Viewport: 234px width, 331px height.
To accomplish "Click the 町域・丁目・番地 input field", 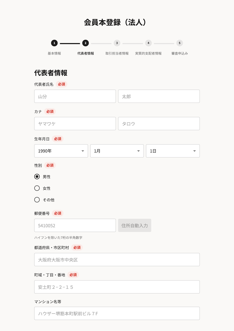I will point(117,287).
